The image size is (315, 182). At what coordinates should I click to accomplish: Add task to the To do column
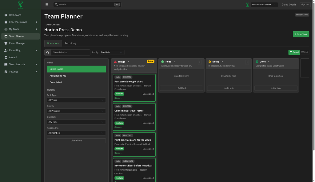181,88
